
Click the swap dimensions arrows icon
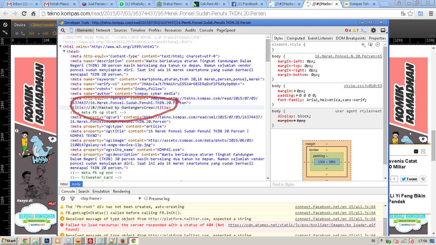pyautogui.click(x=22, y=34)
